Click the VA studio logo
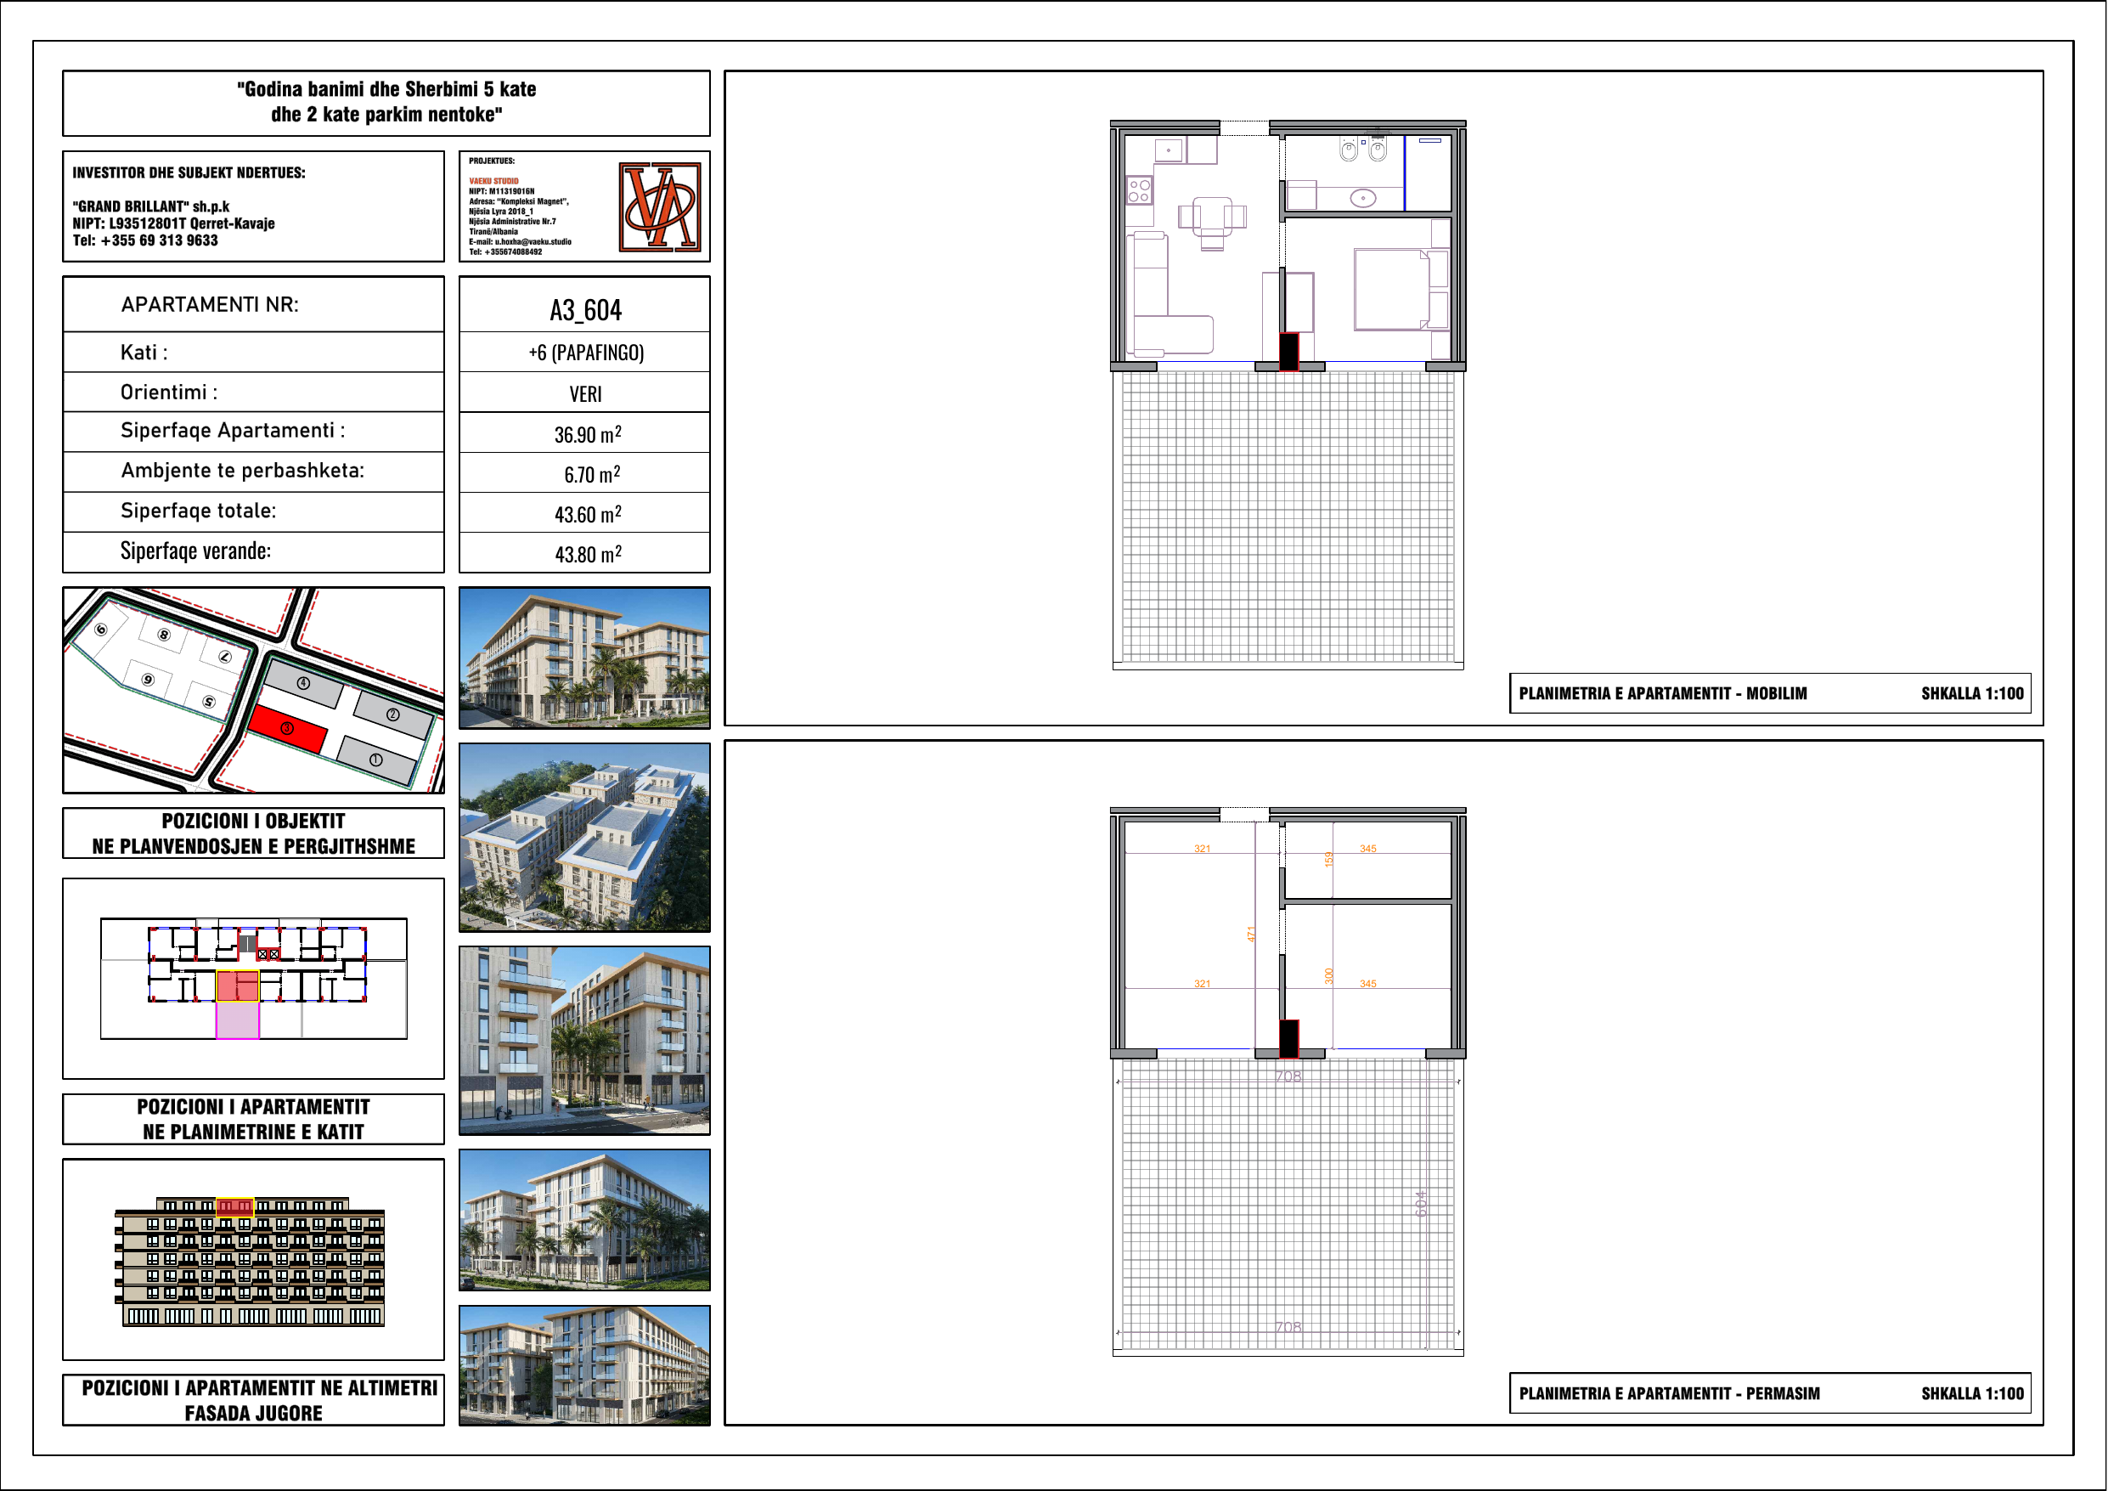 pyautogui.click(x=659, y=206)
